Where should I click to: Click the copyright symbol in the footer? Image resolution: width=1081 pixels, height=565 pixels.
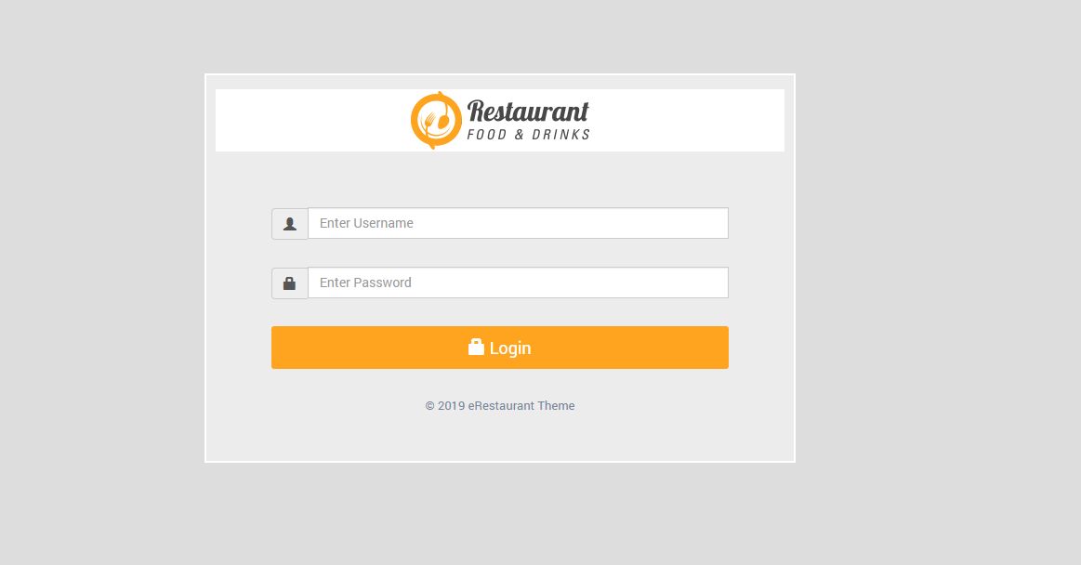point(430,406)
